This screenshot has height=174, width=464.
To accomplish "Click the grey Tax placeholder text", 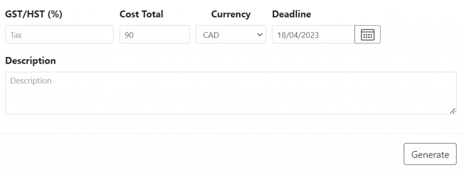I will click(16, 35).
